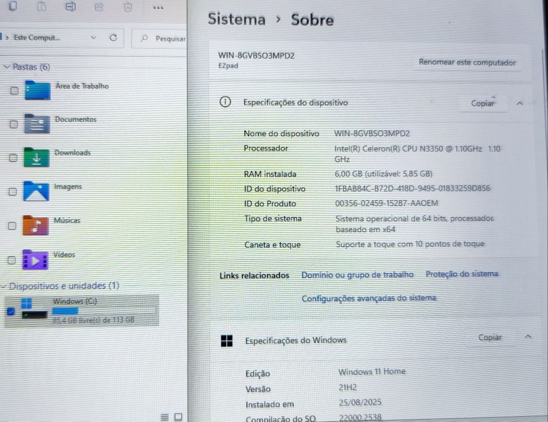Viewport: 548px width, 422px height.
Task: Go to Sistema in the breadcrumb
Action: (236, 19)
